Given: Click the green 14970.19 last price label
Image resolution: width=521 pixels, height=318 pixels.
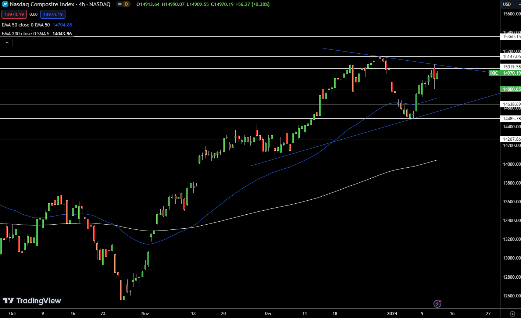Looking at the screenshot, I should click(x=511, y=73).
